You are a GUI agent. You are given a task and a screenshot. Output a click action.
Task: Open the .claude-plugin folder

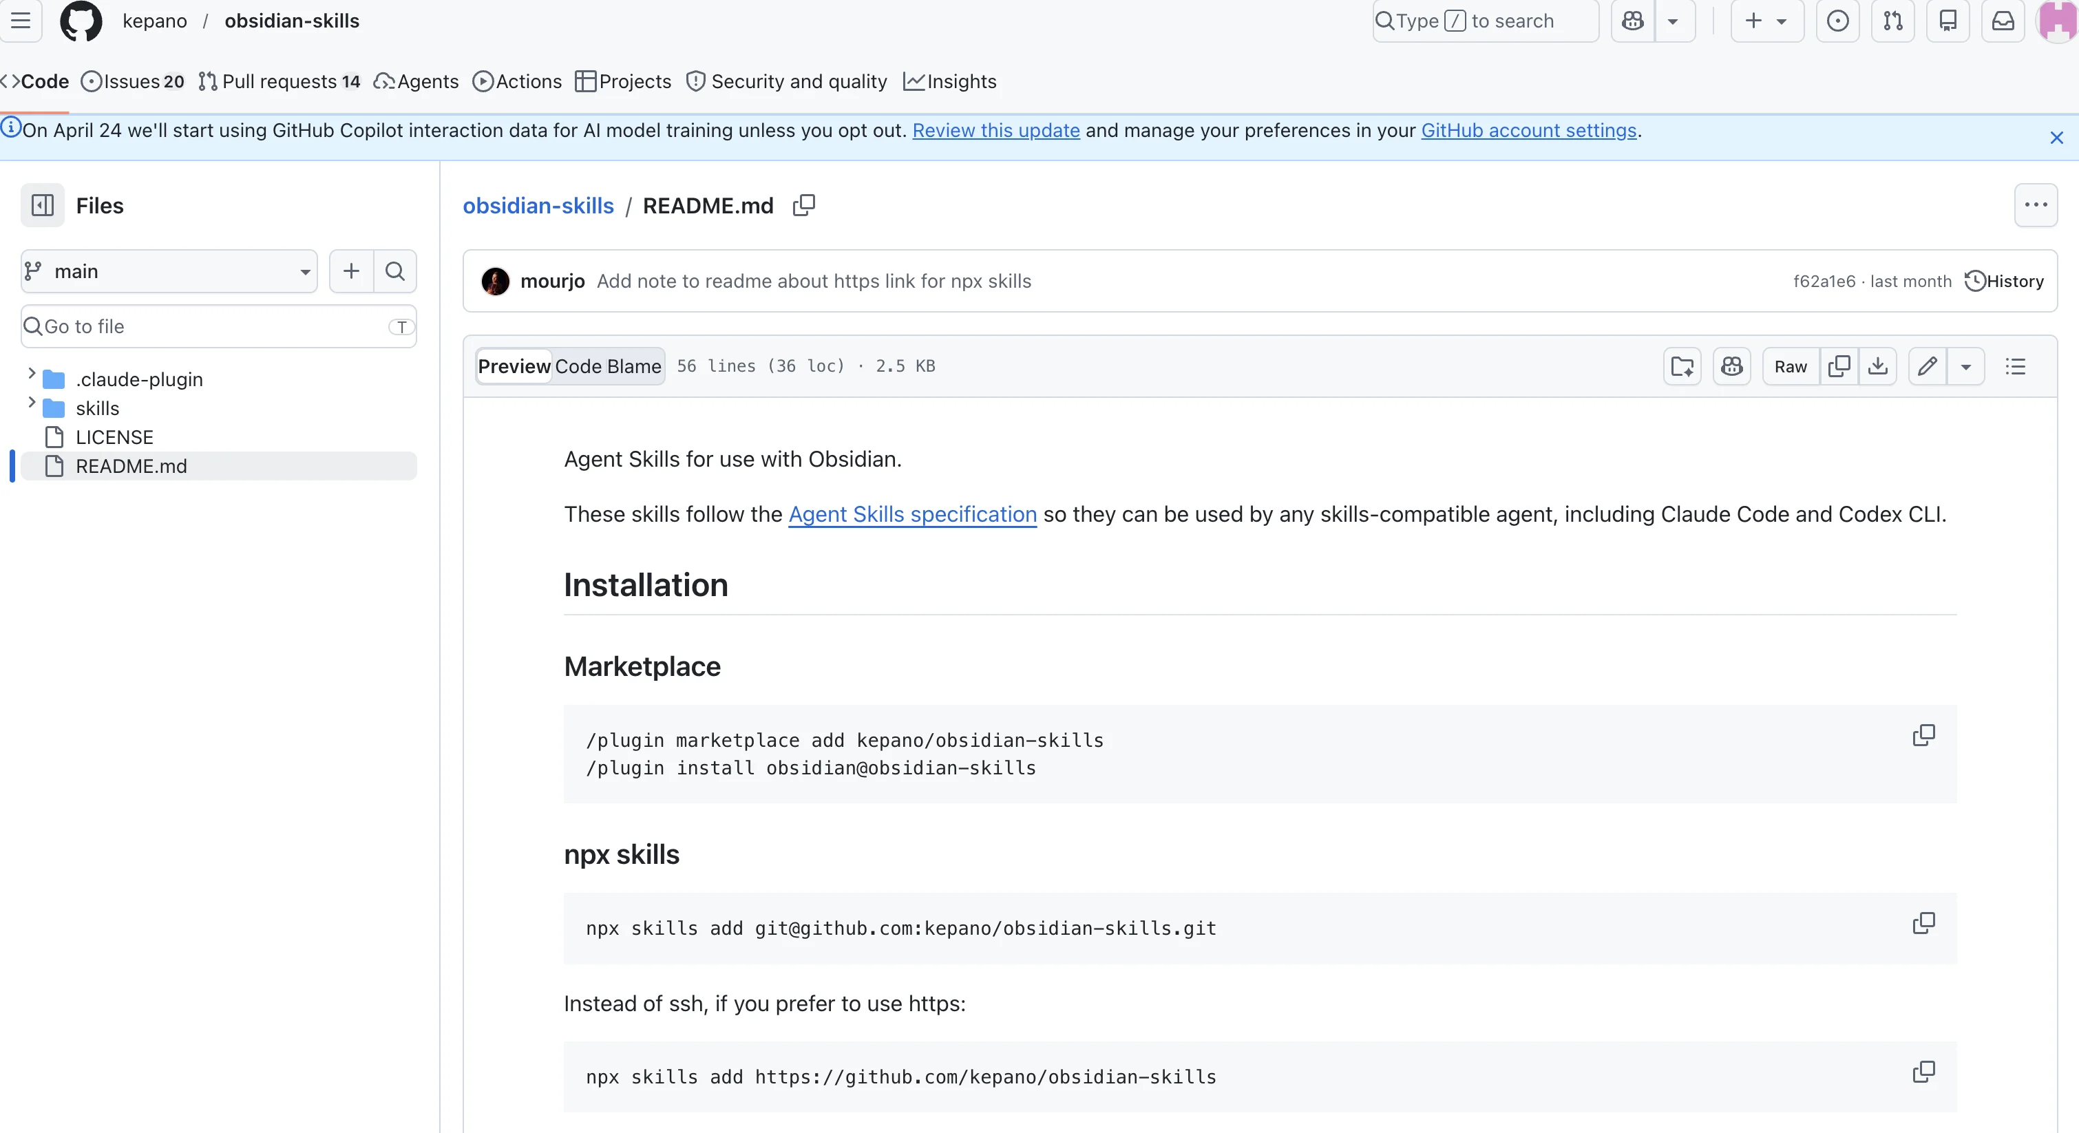coord(139,380)
